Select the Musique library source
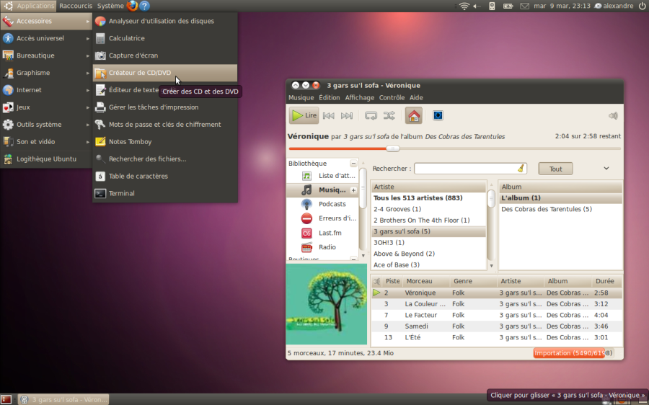 point(323,190)
